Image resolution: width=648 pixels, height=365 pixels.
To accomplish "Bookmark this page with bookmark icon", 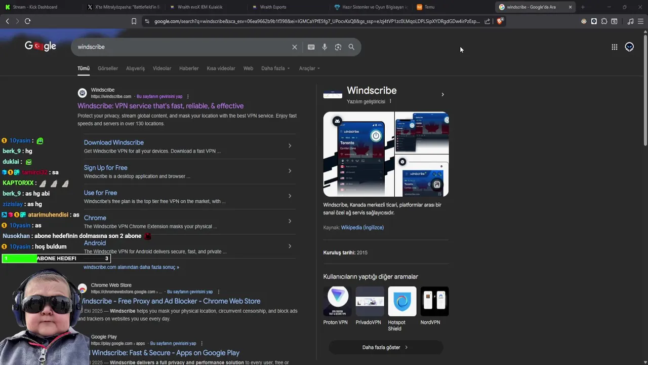I will 134,21.
